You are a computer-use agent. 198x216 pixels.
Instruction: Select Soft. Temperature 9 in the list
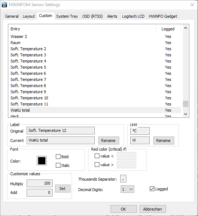click(95, 92)
